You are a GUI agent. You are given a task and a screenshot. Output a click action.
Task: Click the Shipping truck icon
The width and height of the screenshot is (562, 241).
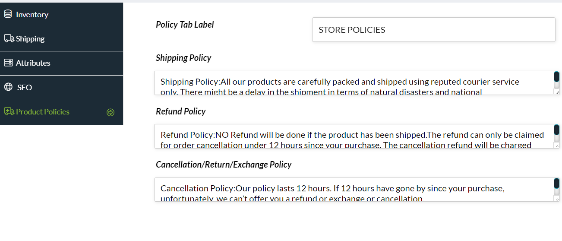(9, 38)
